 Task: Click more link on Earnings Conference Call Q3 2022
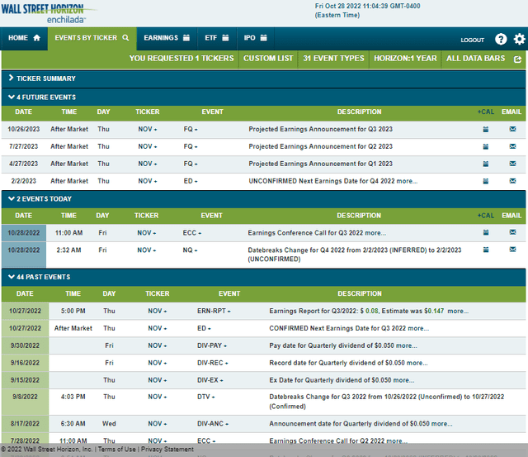(x=375, y=233)
